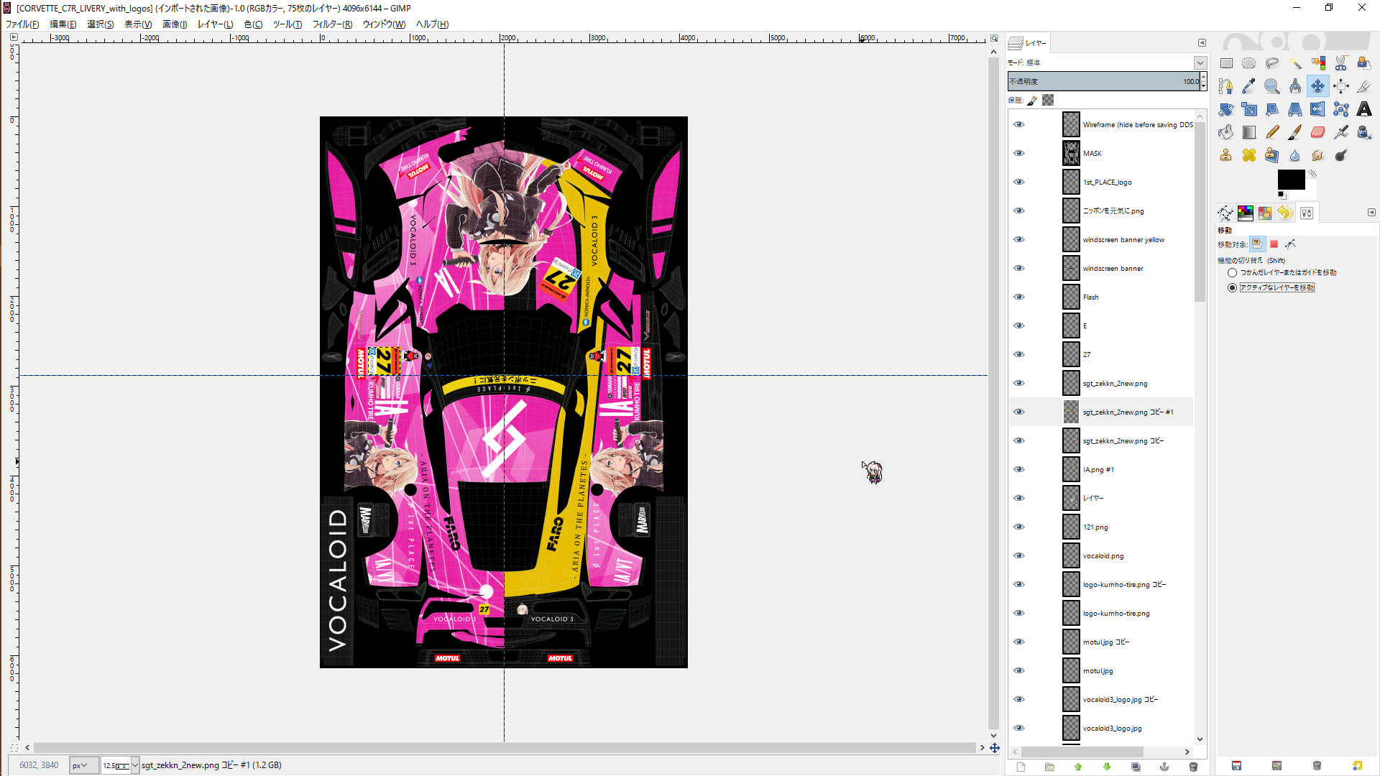This screenshot has height=776, width=1380.
Task: Select the Smudge finger tool
Action: 1318,155
